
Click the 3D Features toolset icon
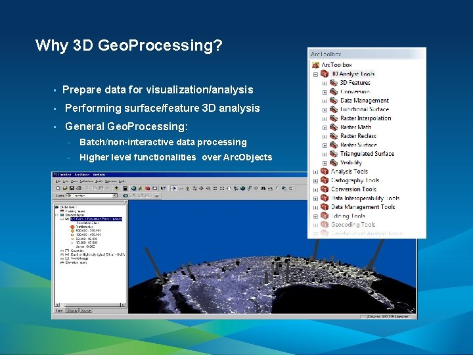point(333,82)
